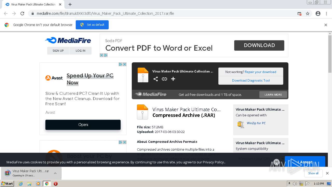
Task: Click the LOG IN button
Action: click(x=80, y=51)
